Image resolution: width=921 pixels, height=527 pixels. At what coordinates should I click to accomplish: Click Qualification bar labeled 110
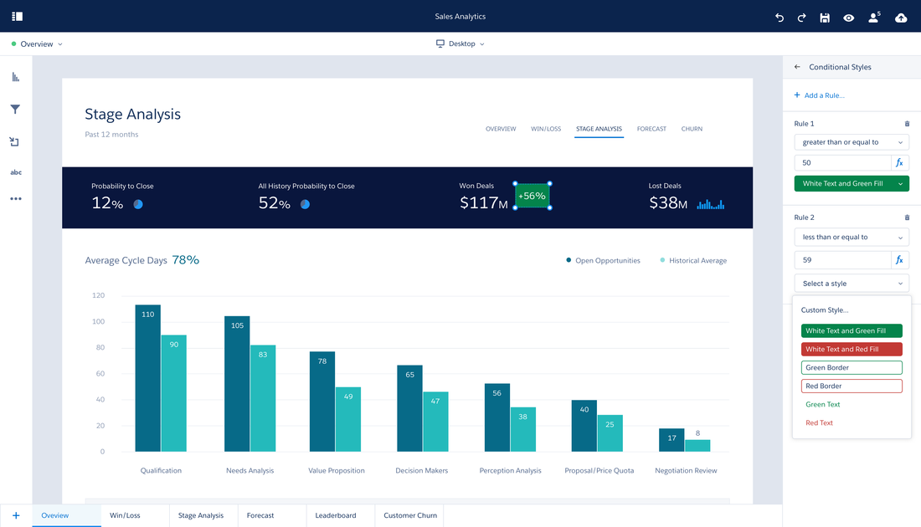pos(148,378)
